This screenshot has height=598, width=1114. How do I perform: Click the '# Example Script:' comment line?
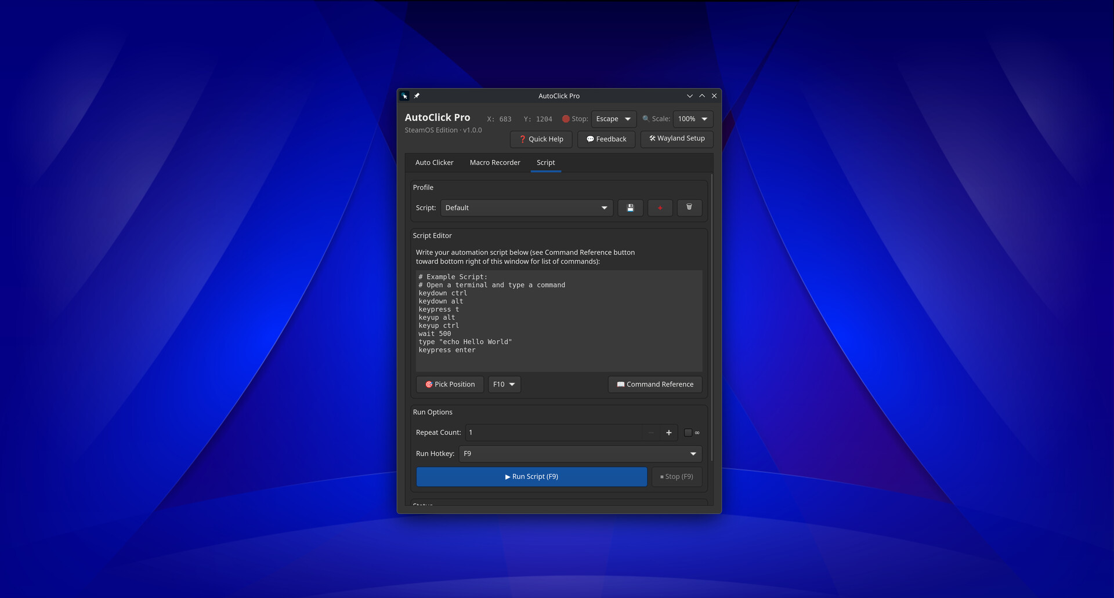(x=453, y=277)
